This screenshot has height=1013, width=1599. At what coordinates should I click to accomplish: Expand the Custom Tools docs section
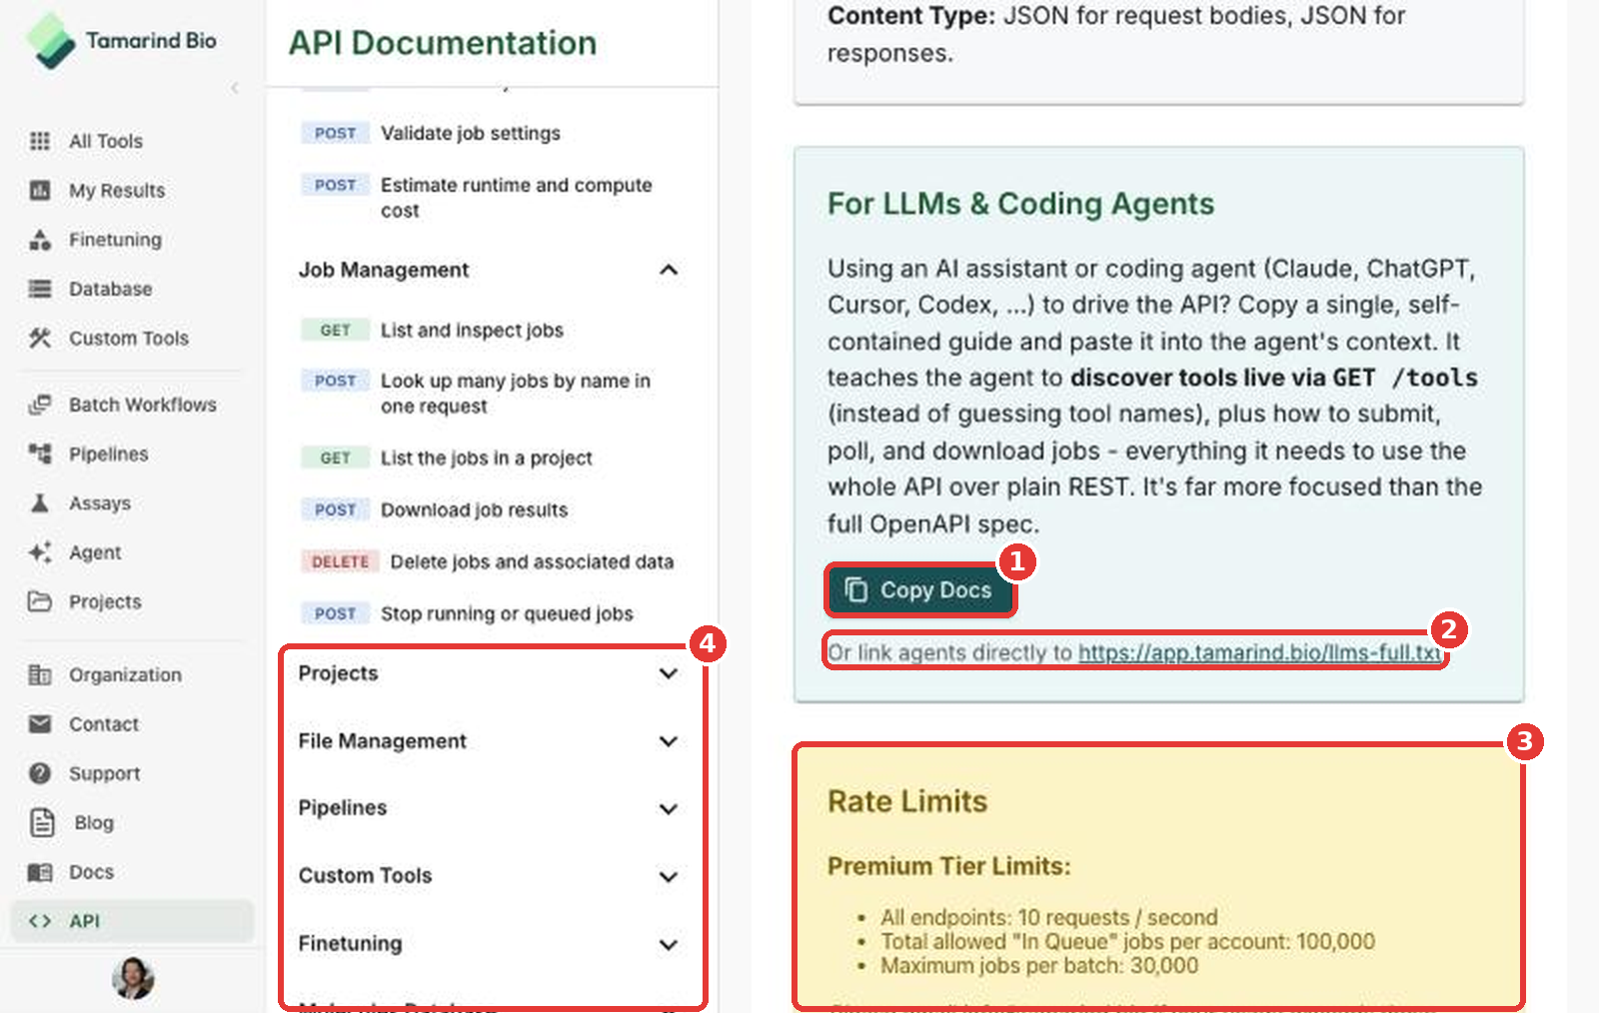point(669,876)
